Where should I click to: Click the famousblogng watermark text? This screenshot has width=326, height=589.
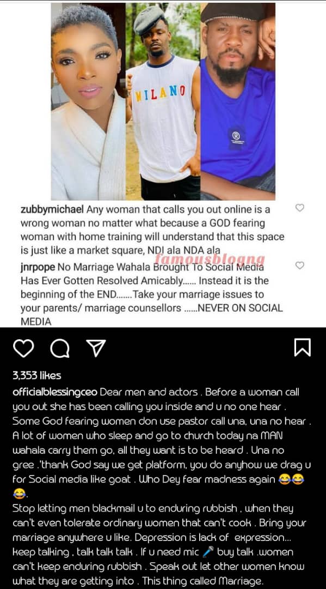210,259
